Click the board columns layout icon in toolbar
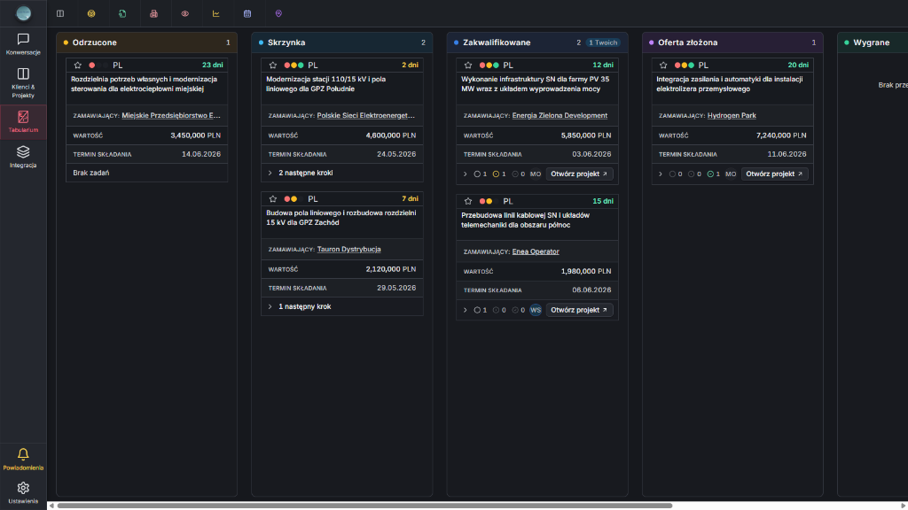 coord(60,13)
